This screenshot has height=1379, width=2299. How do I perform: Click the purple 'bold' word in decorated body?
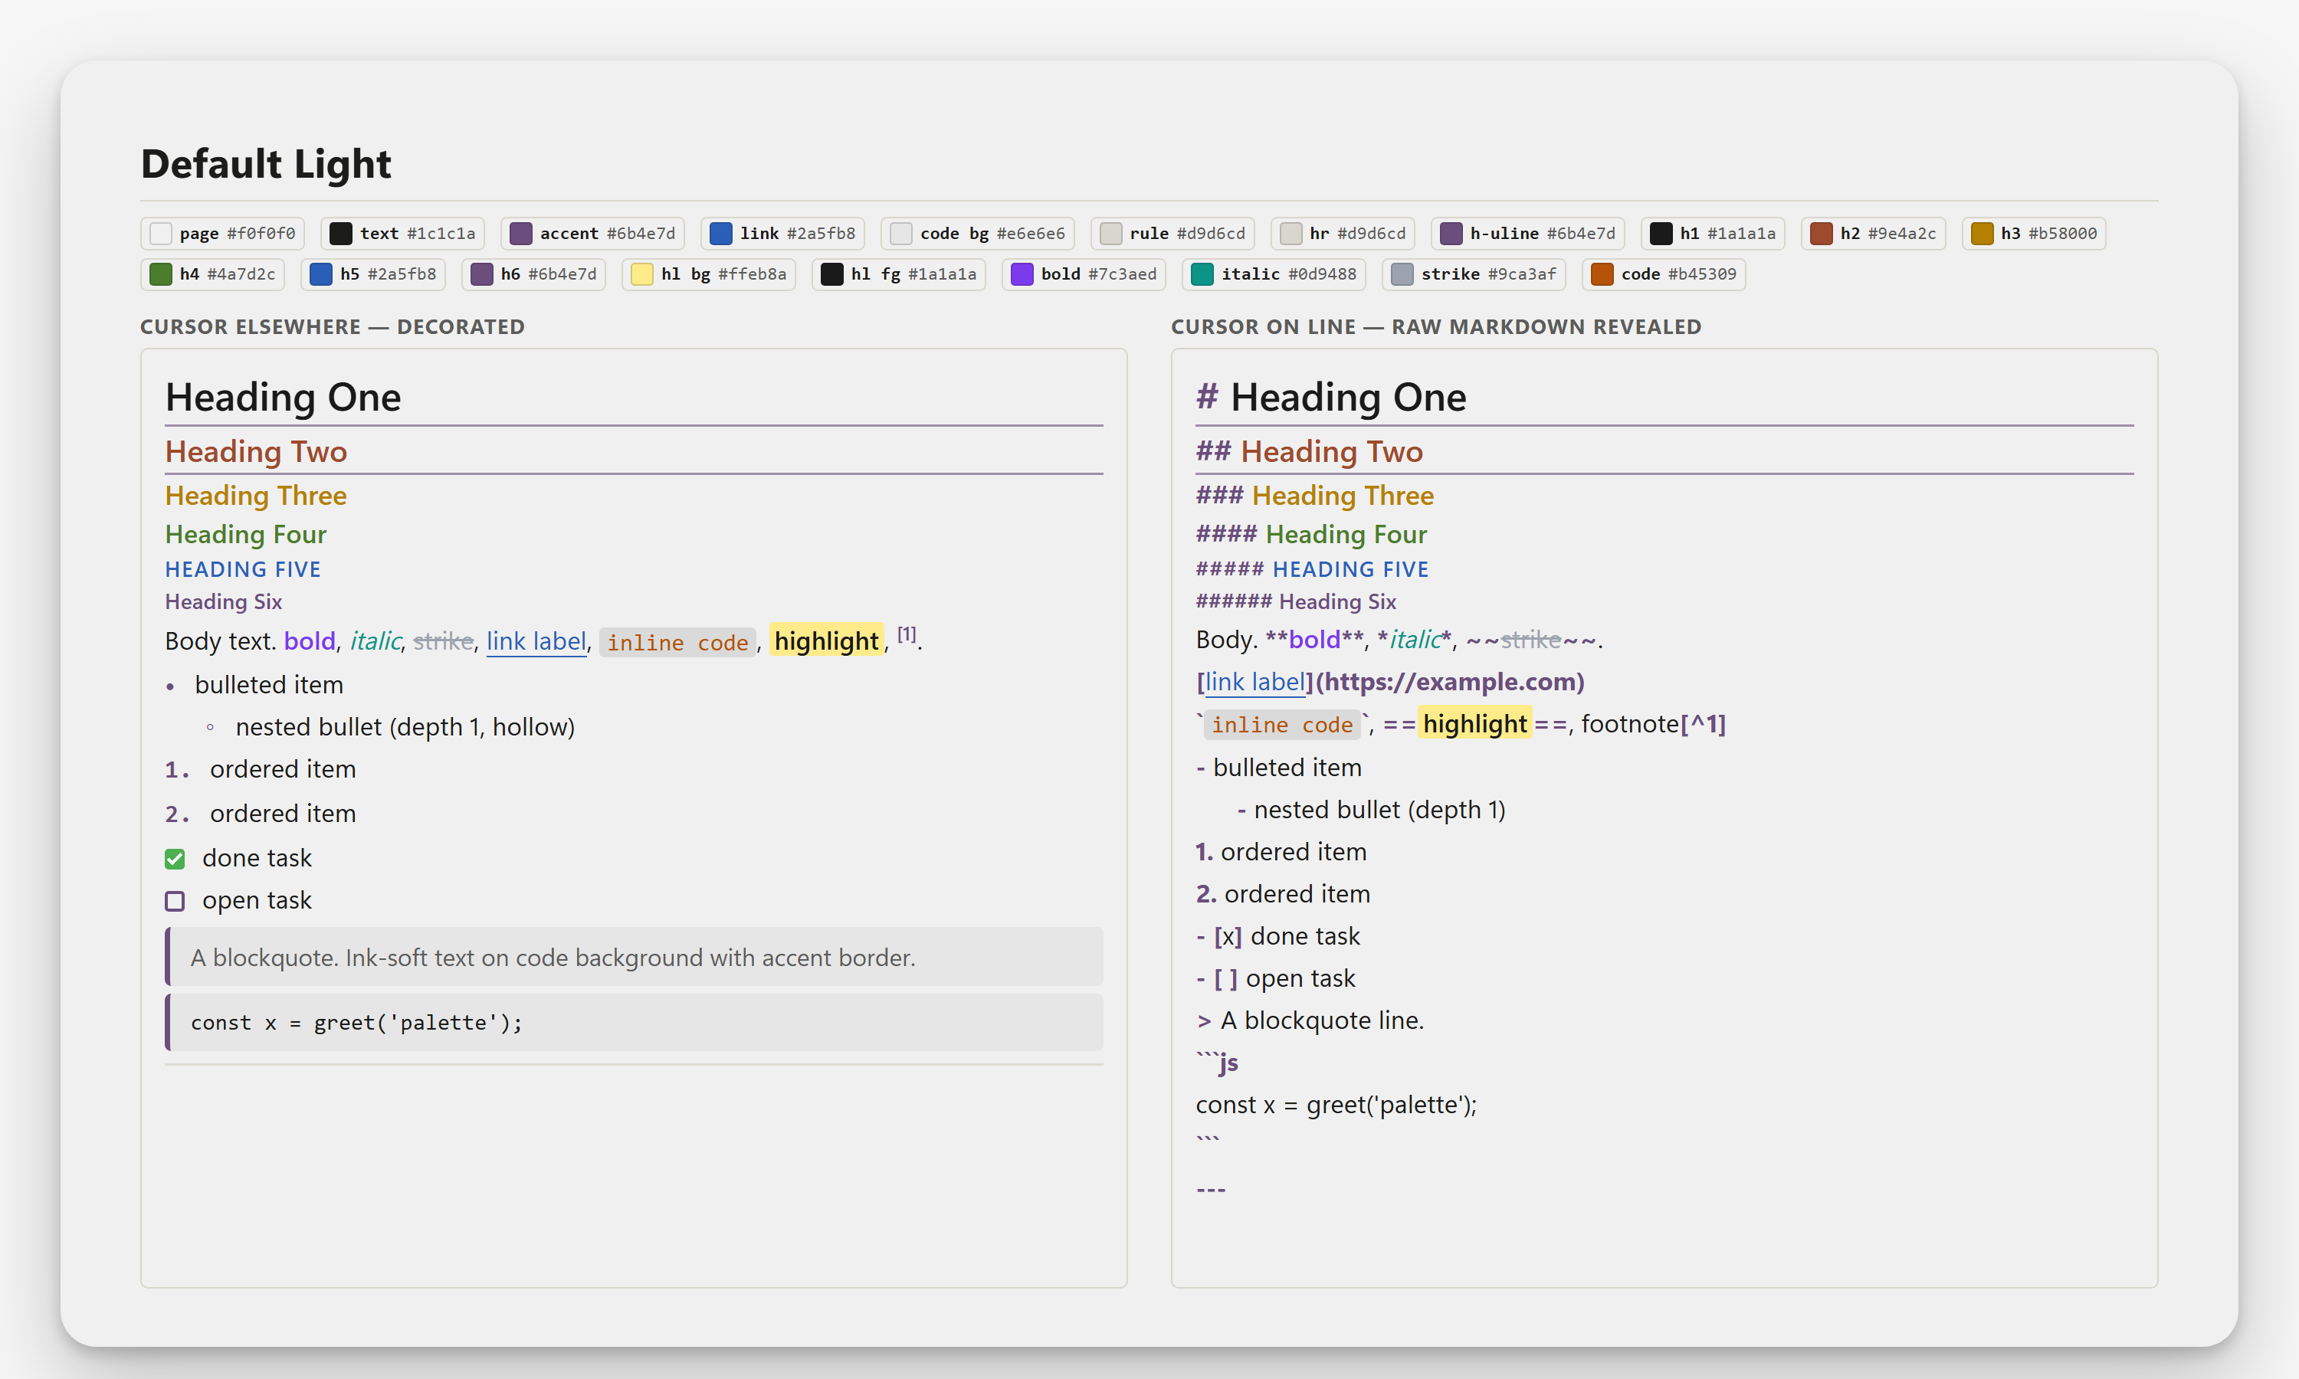tap(310, 641)
